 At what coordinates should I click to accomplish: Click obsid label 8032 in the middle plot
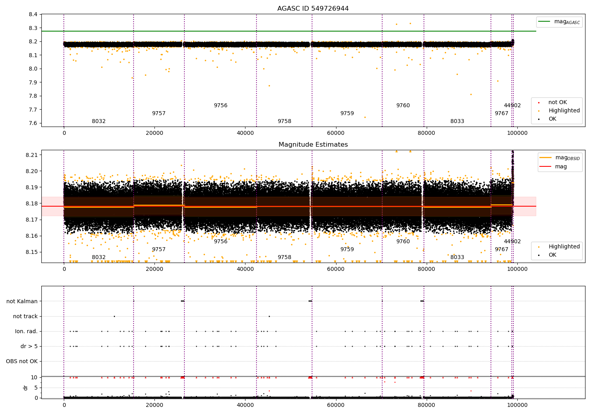(98, 257)
